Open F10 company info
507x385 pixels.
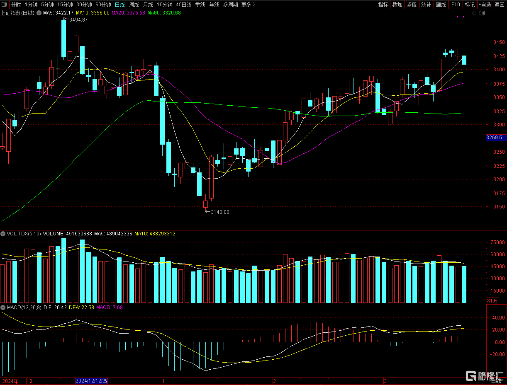click(x=456, y=5)
